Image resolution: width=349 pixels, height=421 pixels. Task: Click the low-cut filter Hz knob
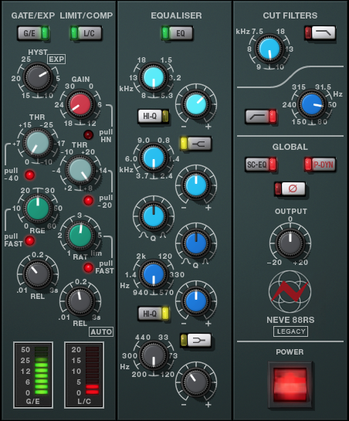point(311,104)
